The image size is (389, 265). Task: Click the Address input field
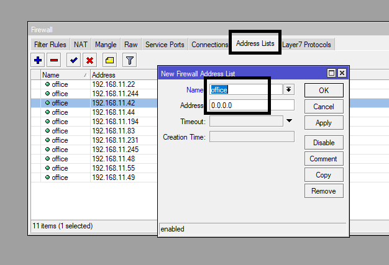pyautogui.click(x=252, y=106)
